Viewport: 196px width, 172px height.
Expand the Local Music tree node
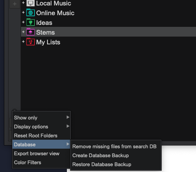(23, 3)
